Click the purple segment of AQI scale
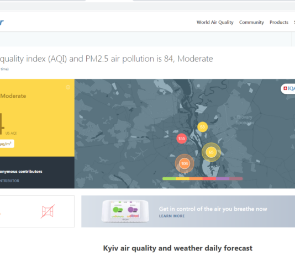Image resolution: width=295 pixels, height=255 pixels. click(x=223, y=178)
